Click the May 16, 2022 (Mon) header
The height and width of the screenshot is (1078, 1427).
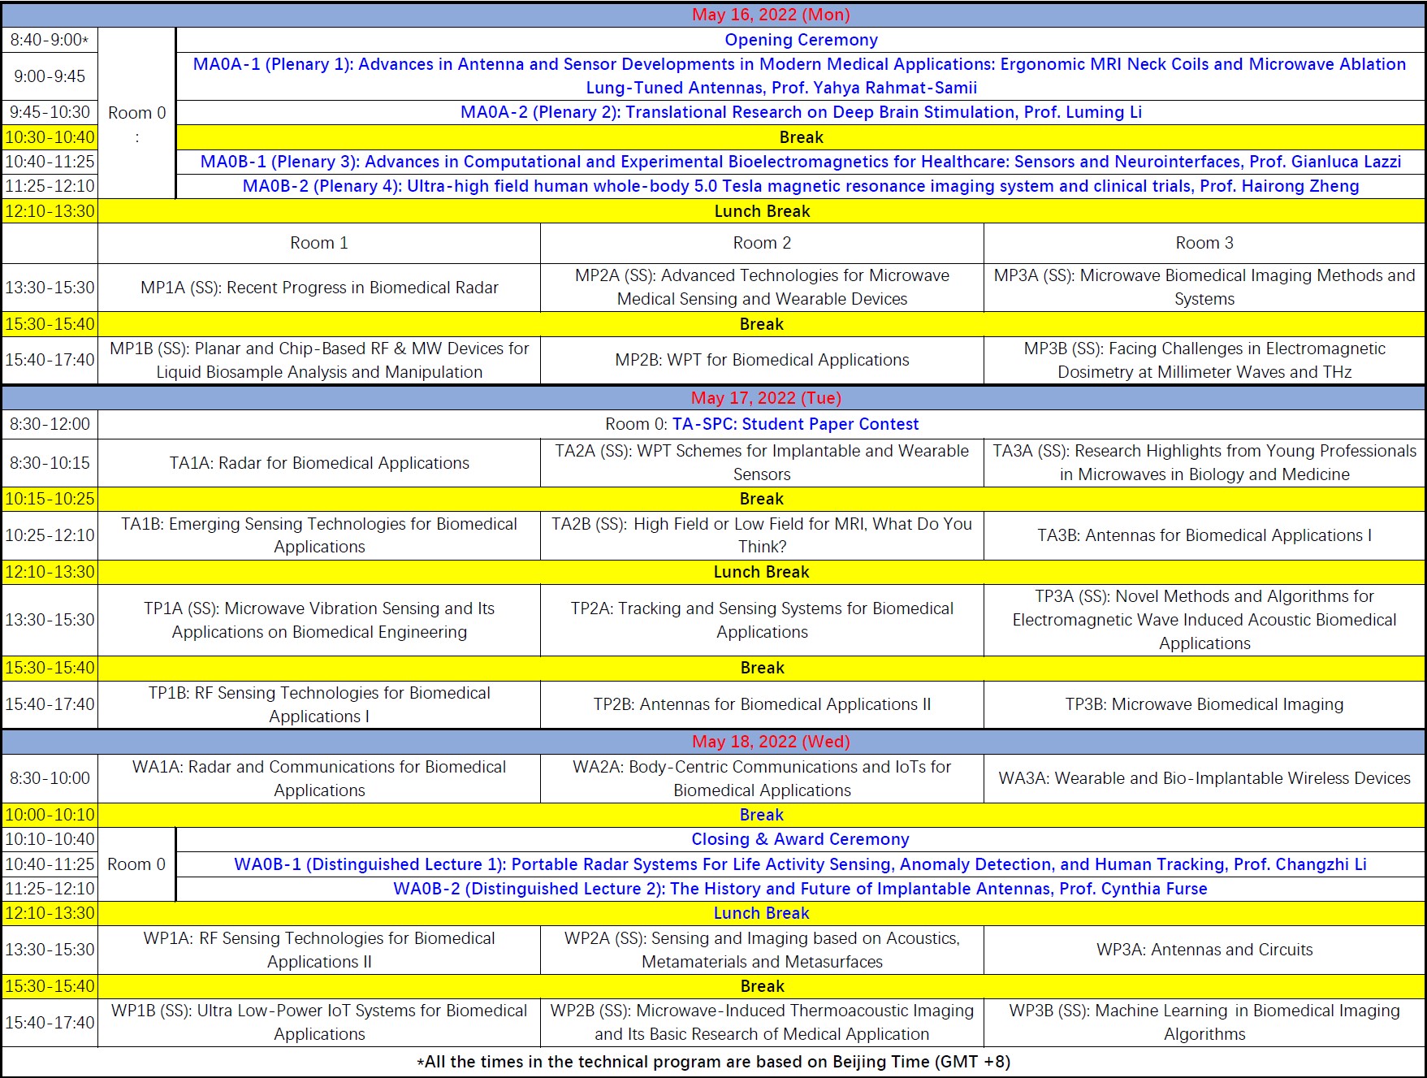pyautogui.click(x=771, y=15)
